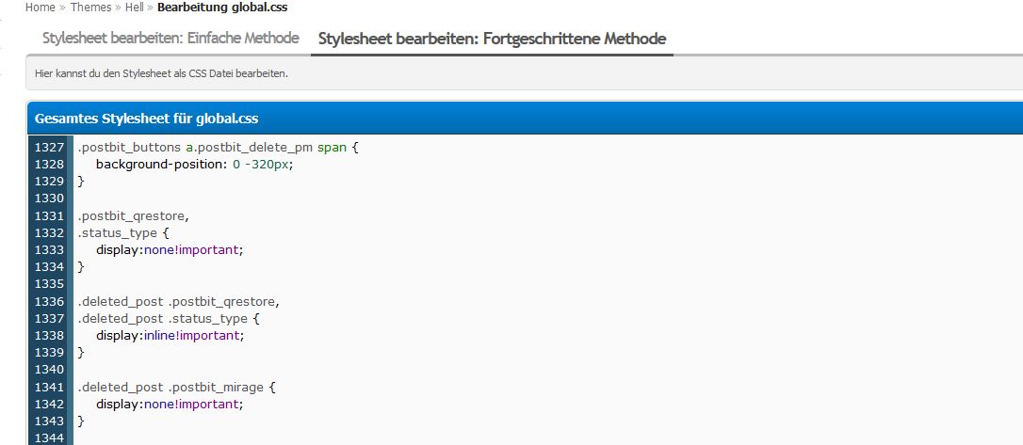The image size is (1023, 445).
Task: Click .deleted_post .status_type { on line 1337
Action: coord(169,319)
